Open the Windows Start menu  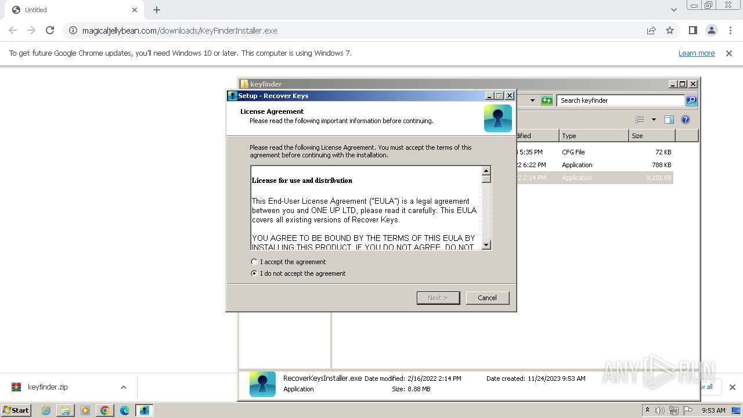pos(16,410)
